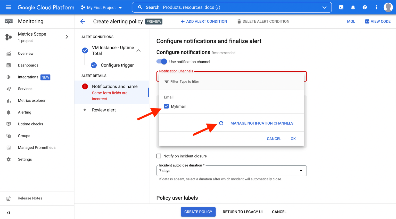Collapse VM Instance Uptime Total condition
Image resolution: width=396 pixels, height=219 pixels.
[138, 51]
